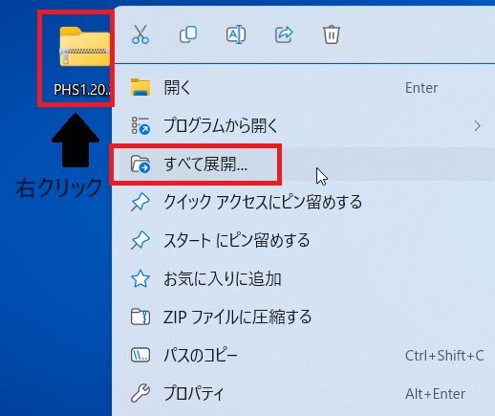The image size is (495, 416).
Task: Choose ZIP ファイルに圧縮する
Action: click(x=303, y=317)
